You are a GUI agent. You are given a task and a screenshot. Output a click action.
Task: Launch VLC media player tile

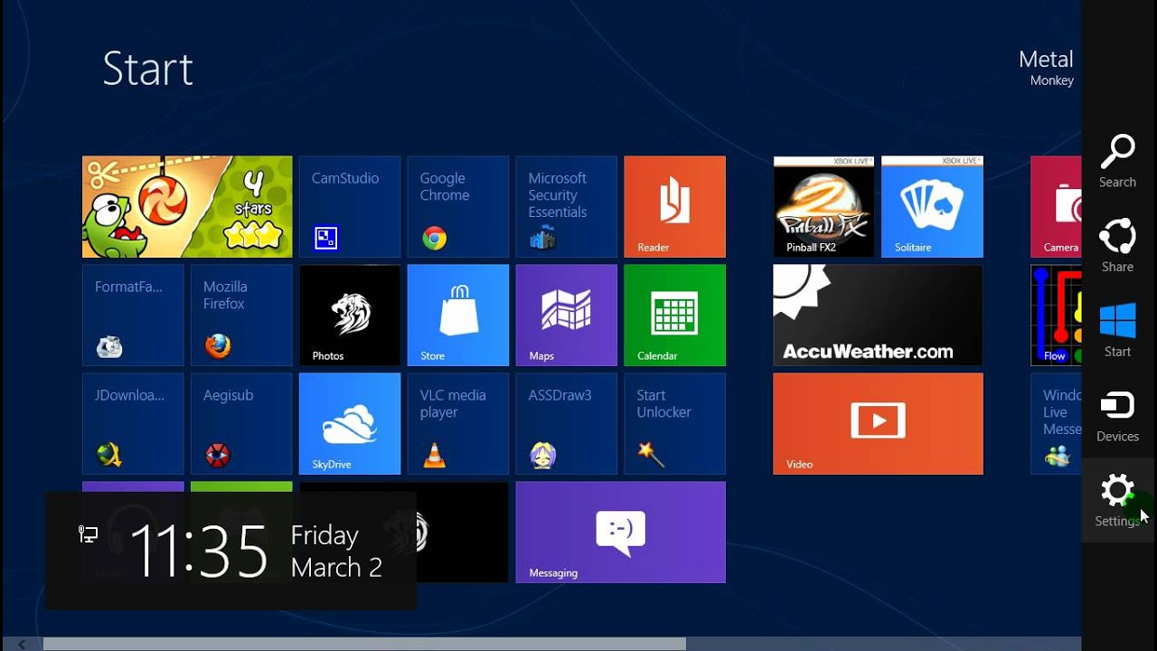coord(458,424)
